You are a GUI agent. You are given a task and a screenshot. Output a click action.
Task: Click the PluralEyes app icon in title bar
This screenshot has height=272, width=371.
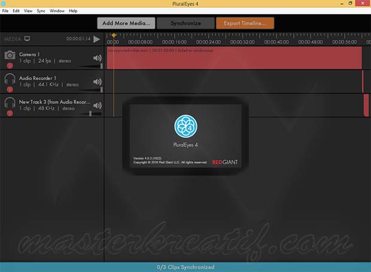(x=4, y=4)
